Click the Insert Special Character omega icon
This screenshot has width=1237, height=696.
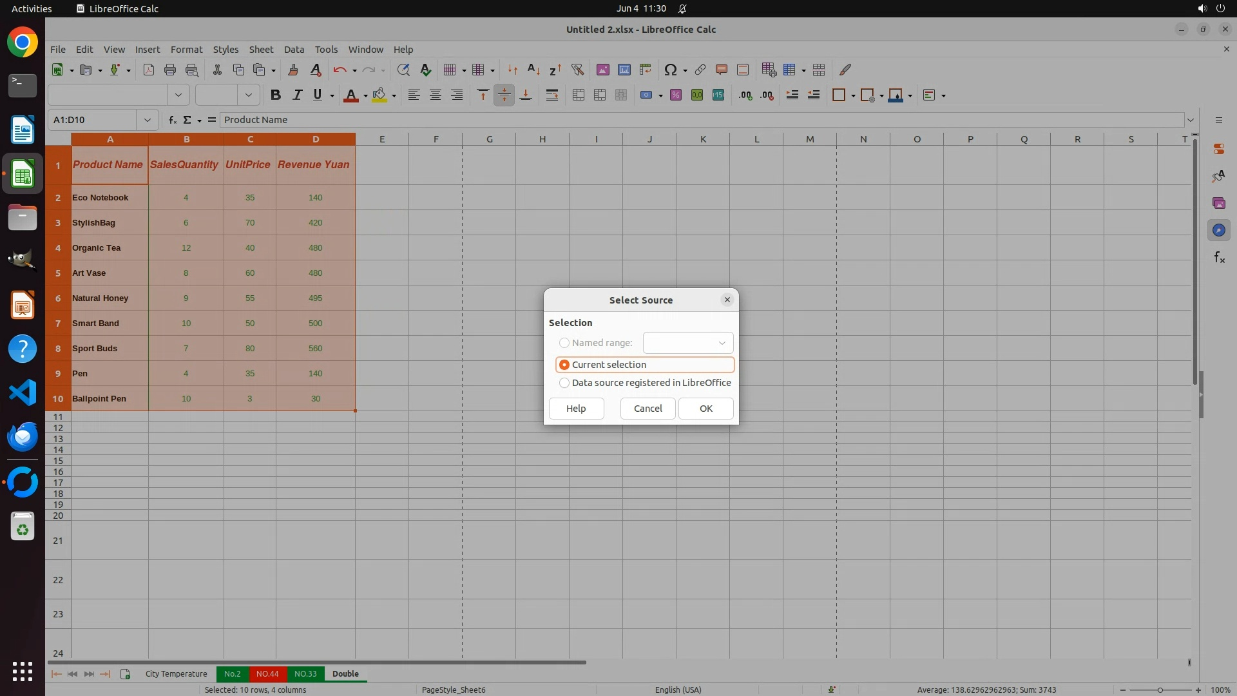coord(670,70)
